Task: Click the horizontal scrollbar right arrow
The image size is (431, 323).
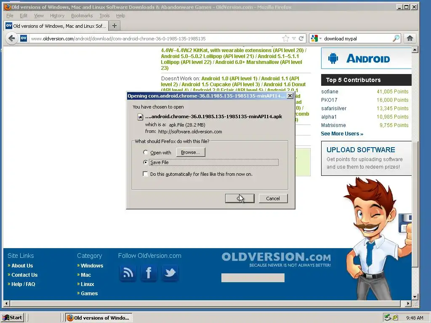Action: click(x=408, y=304)
